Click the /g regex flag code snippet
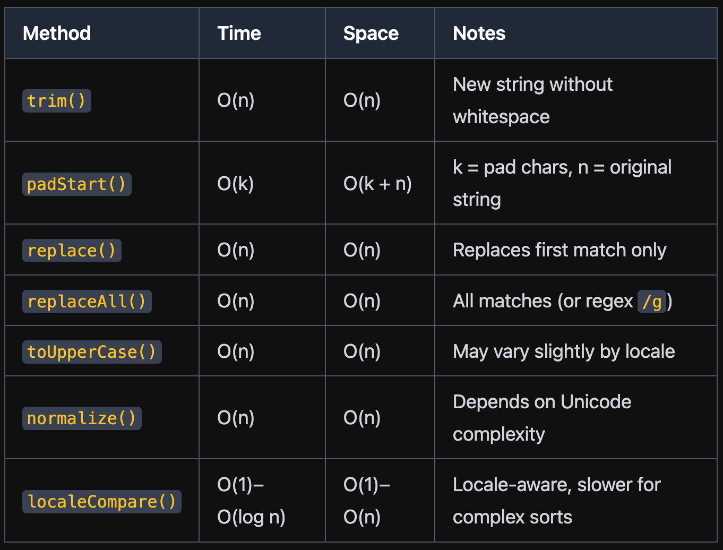The image size is (723, 550). pos(652,302)
